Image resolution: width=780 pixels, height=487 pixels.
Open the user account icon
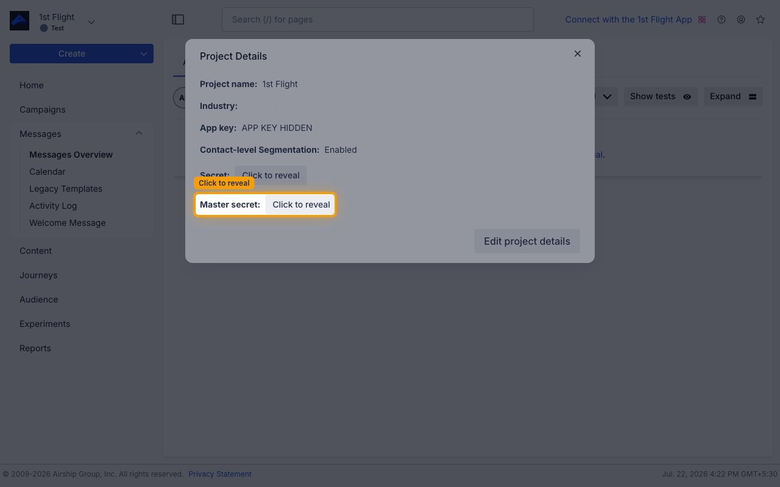(741, 19)
